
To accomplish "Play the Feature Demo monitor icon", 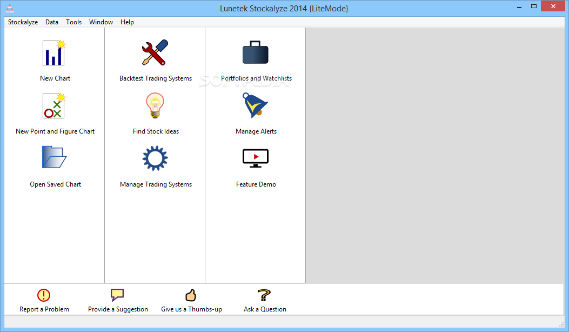I will click(256, 158).
